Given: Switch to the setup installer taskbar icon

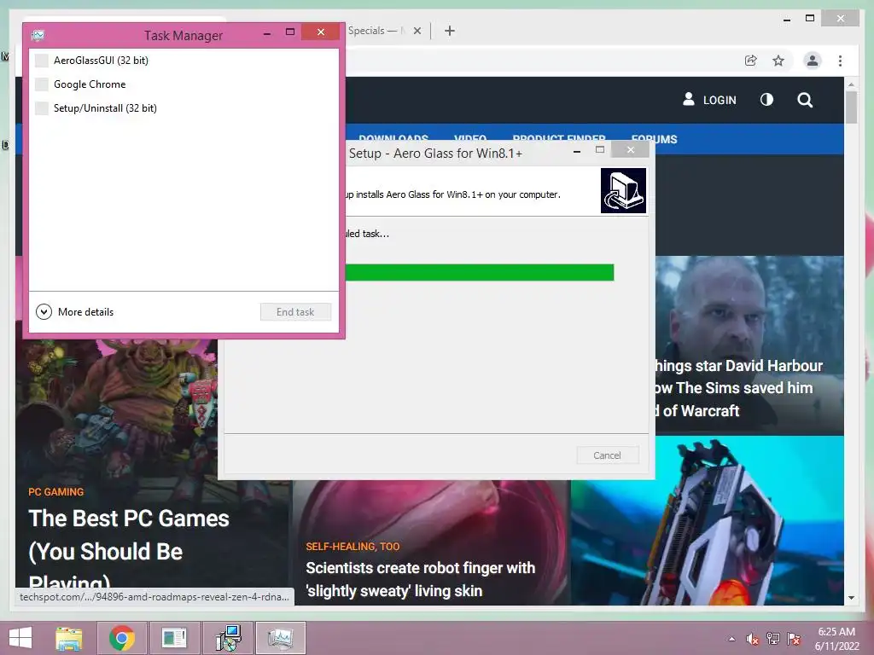Looking at the screenshot, I should pyautogui.click(x=228, y=638).
